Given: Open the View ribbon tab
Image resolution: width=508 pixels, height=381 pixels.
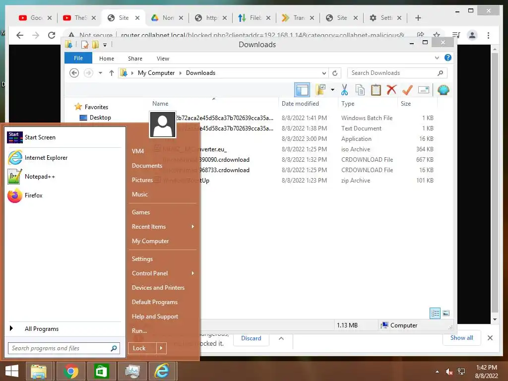Looking at the screenshot, I should pos(163,59).
